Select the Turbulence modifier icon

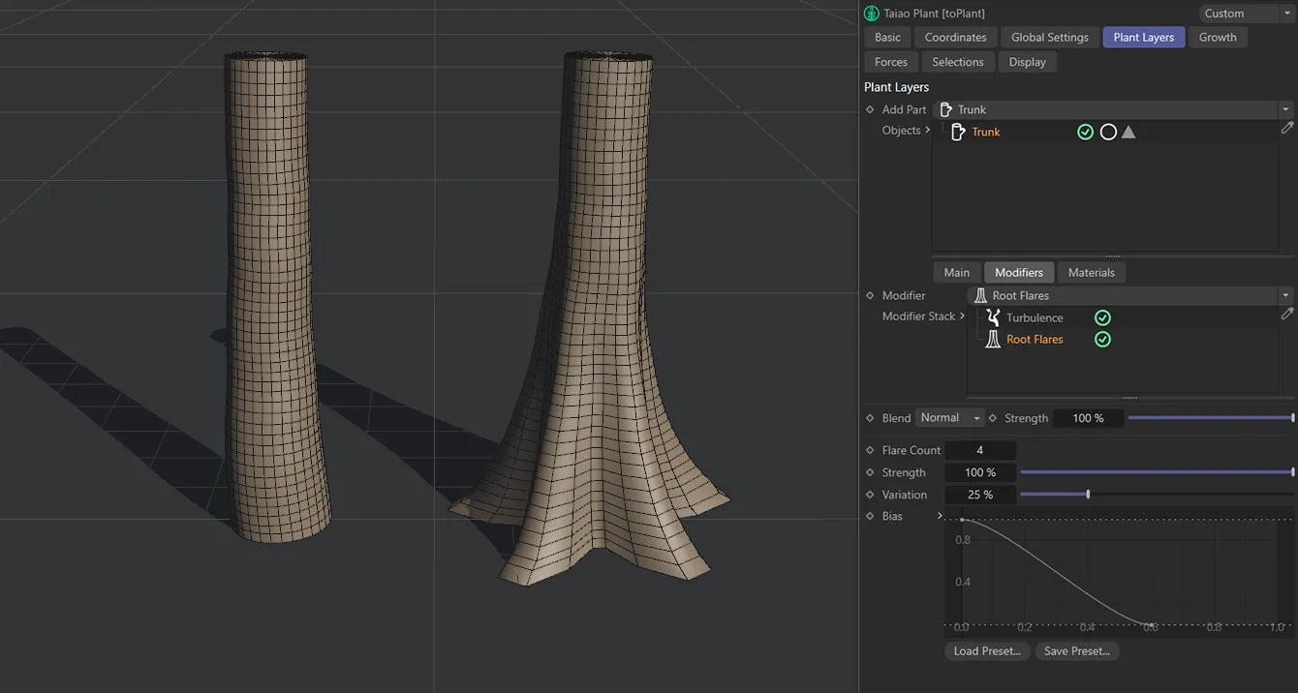click(993, 316)
